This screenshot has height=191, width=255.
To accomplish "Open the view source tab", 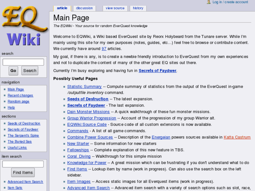I will point(115,8).
